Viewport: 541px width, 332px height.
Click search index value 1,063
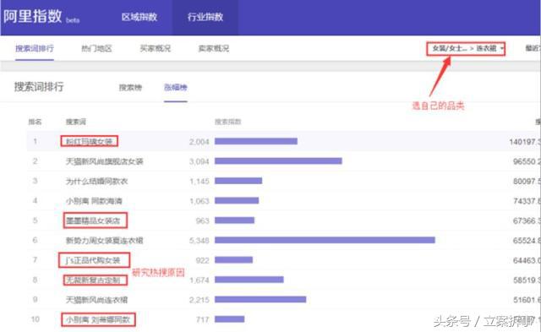click(199, 201)
